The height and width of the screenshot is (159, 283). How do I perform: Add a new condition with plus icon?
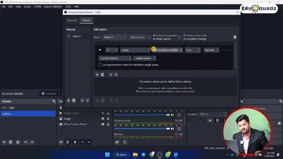[97, 75]
